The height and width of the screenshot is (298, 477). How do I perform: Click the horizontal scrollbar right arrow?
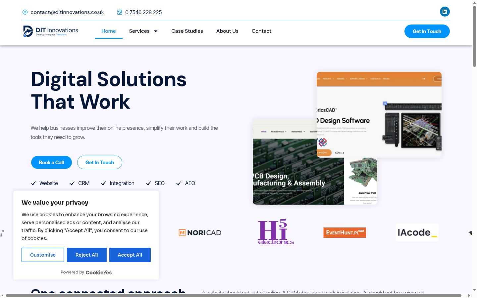[x=469, y=295]
